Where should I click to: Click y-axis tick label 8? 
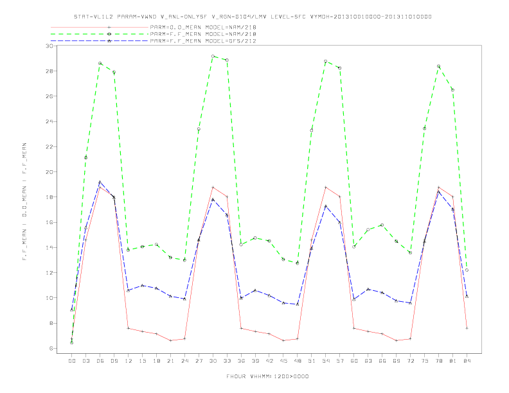[x=51, y=323]
